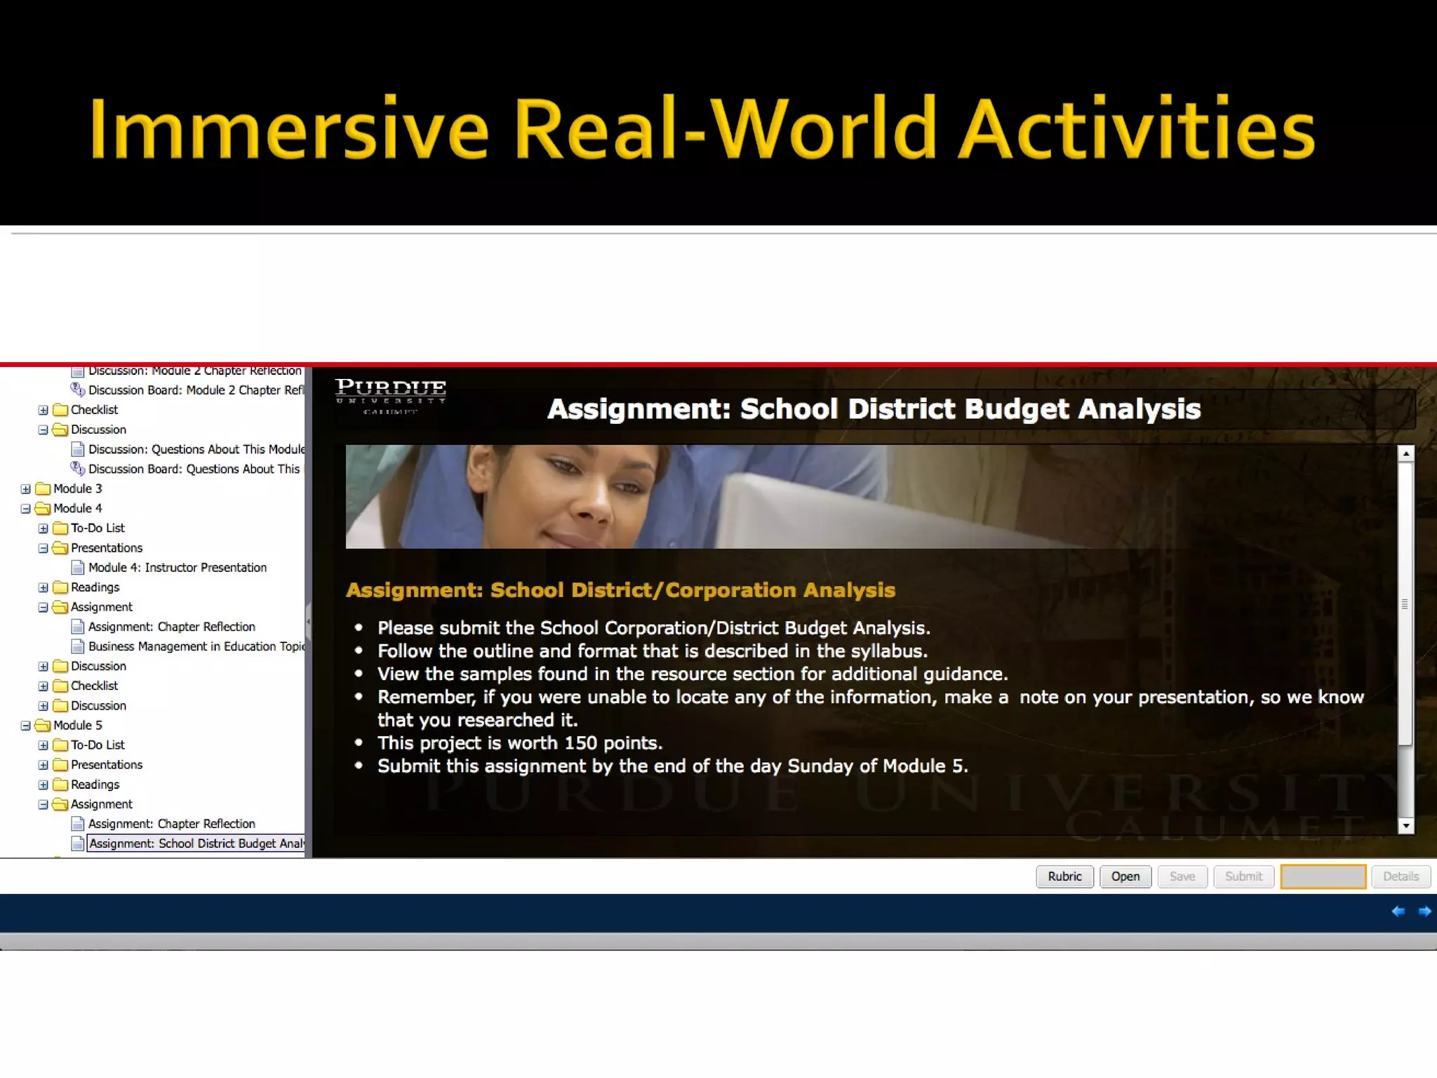Viewport: 1437px width, 1078px height.
Task: Select Module 4: Instructor Presentation item
Action: click(x=177, y=567)
